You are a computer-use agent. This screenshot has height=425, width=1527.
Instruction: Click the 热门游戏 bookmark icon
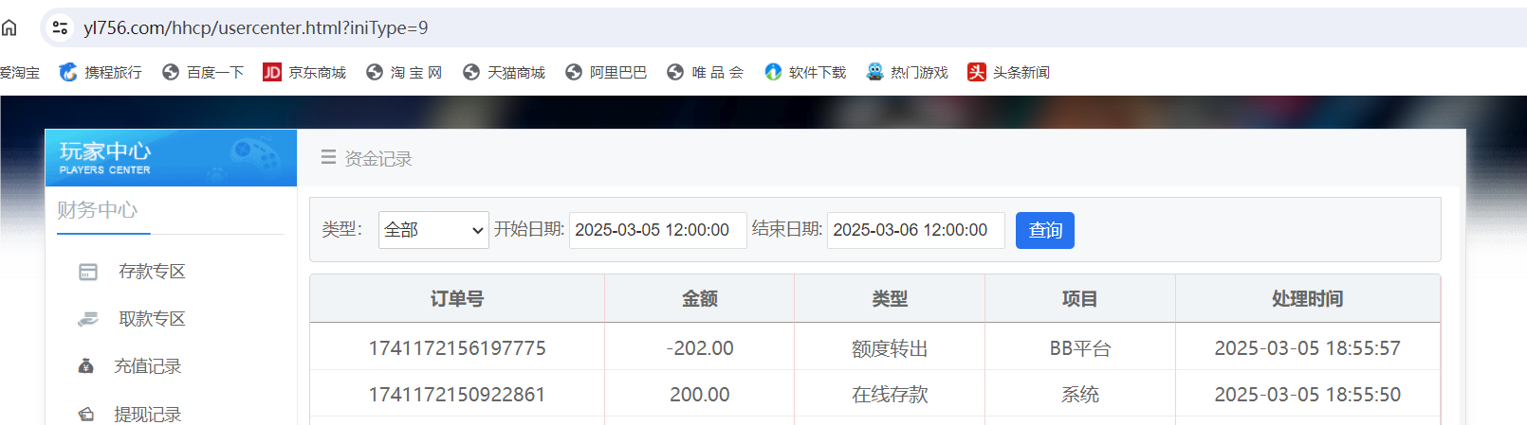[874, 72]
